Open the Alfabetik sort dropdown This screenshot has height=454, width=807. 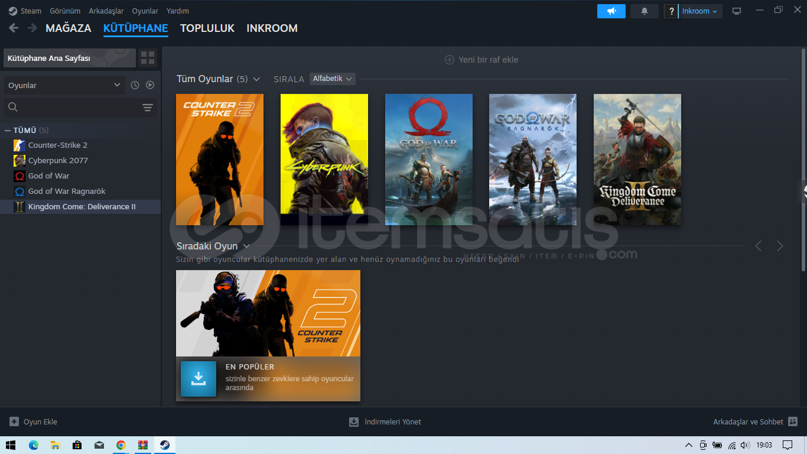coord(333,79)
